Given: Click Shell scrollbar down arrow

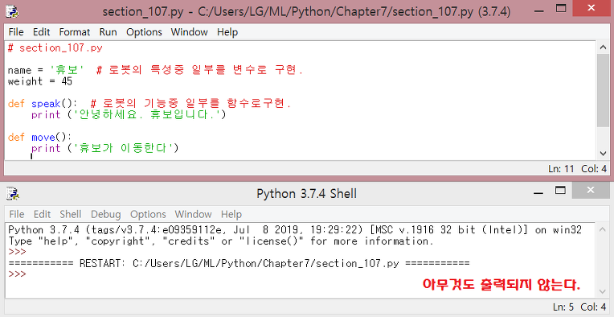Looking at the screenshot, I should pyautogui.click(x=603, y=291).
